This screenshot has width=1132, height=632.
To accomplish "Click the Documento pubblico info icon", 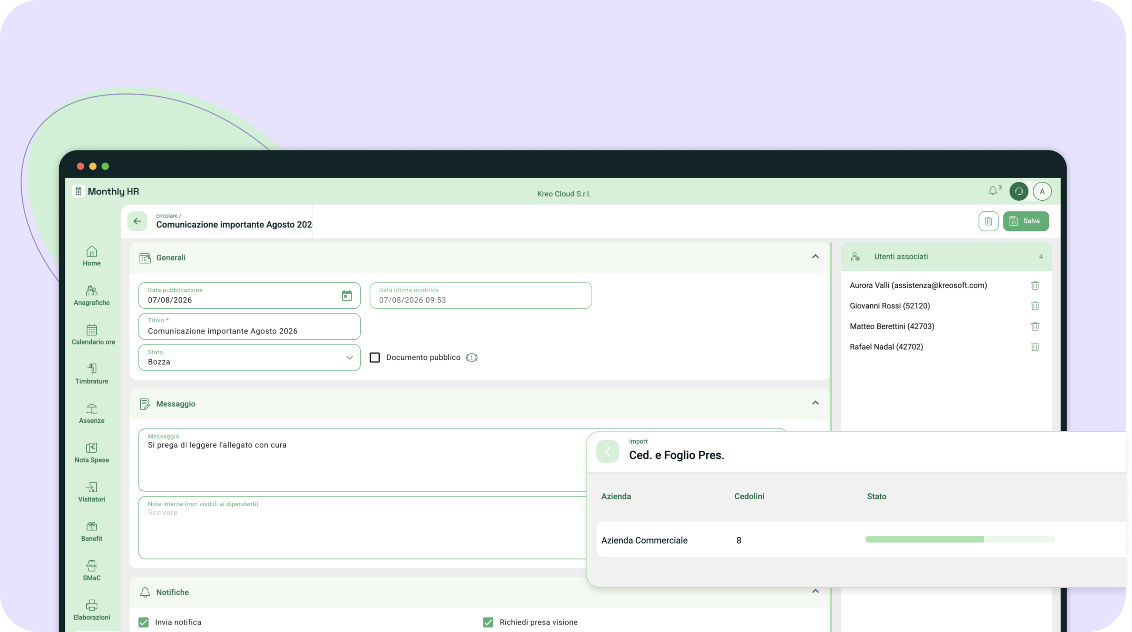I will click(x=472, y=357).
